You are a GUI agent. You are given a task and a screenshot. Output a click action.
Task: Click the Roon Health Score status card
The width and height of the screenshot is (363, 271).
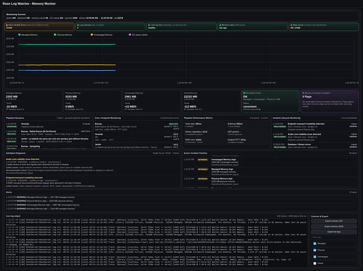39,27
